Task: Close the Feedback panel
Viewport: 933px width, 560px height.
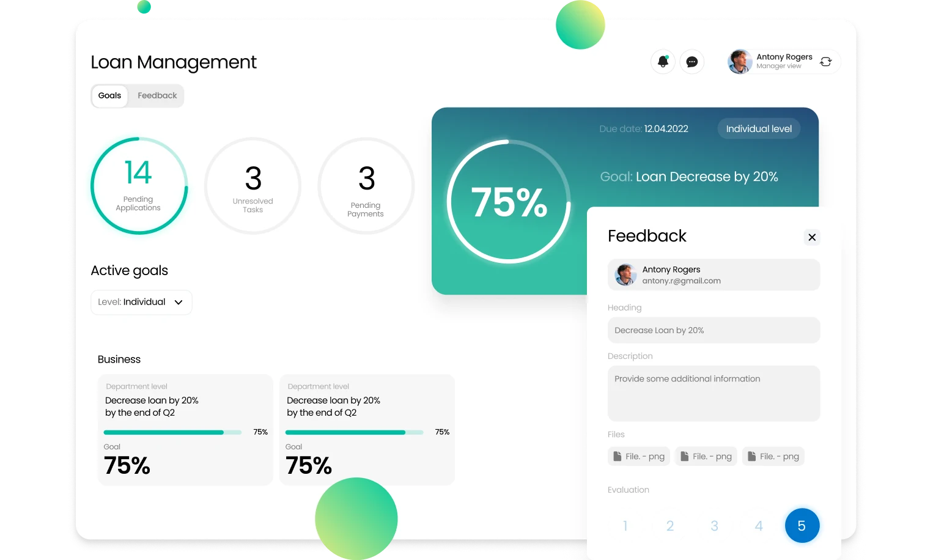Action: tap(812, 237)
